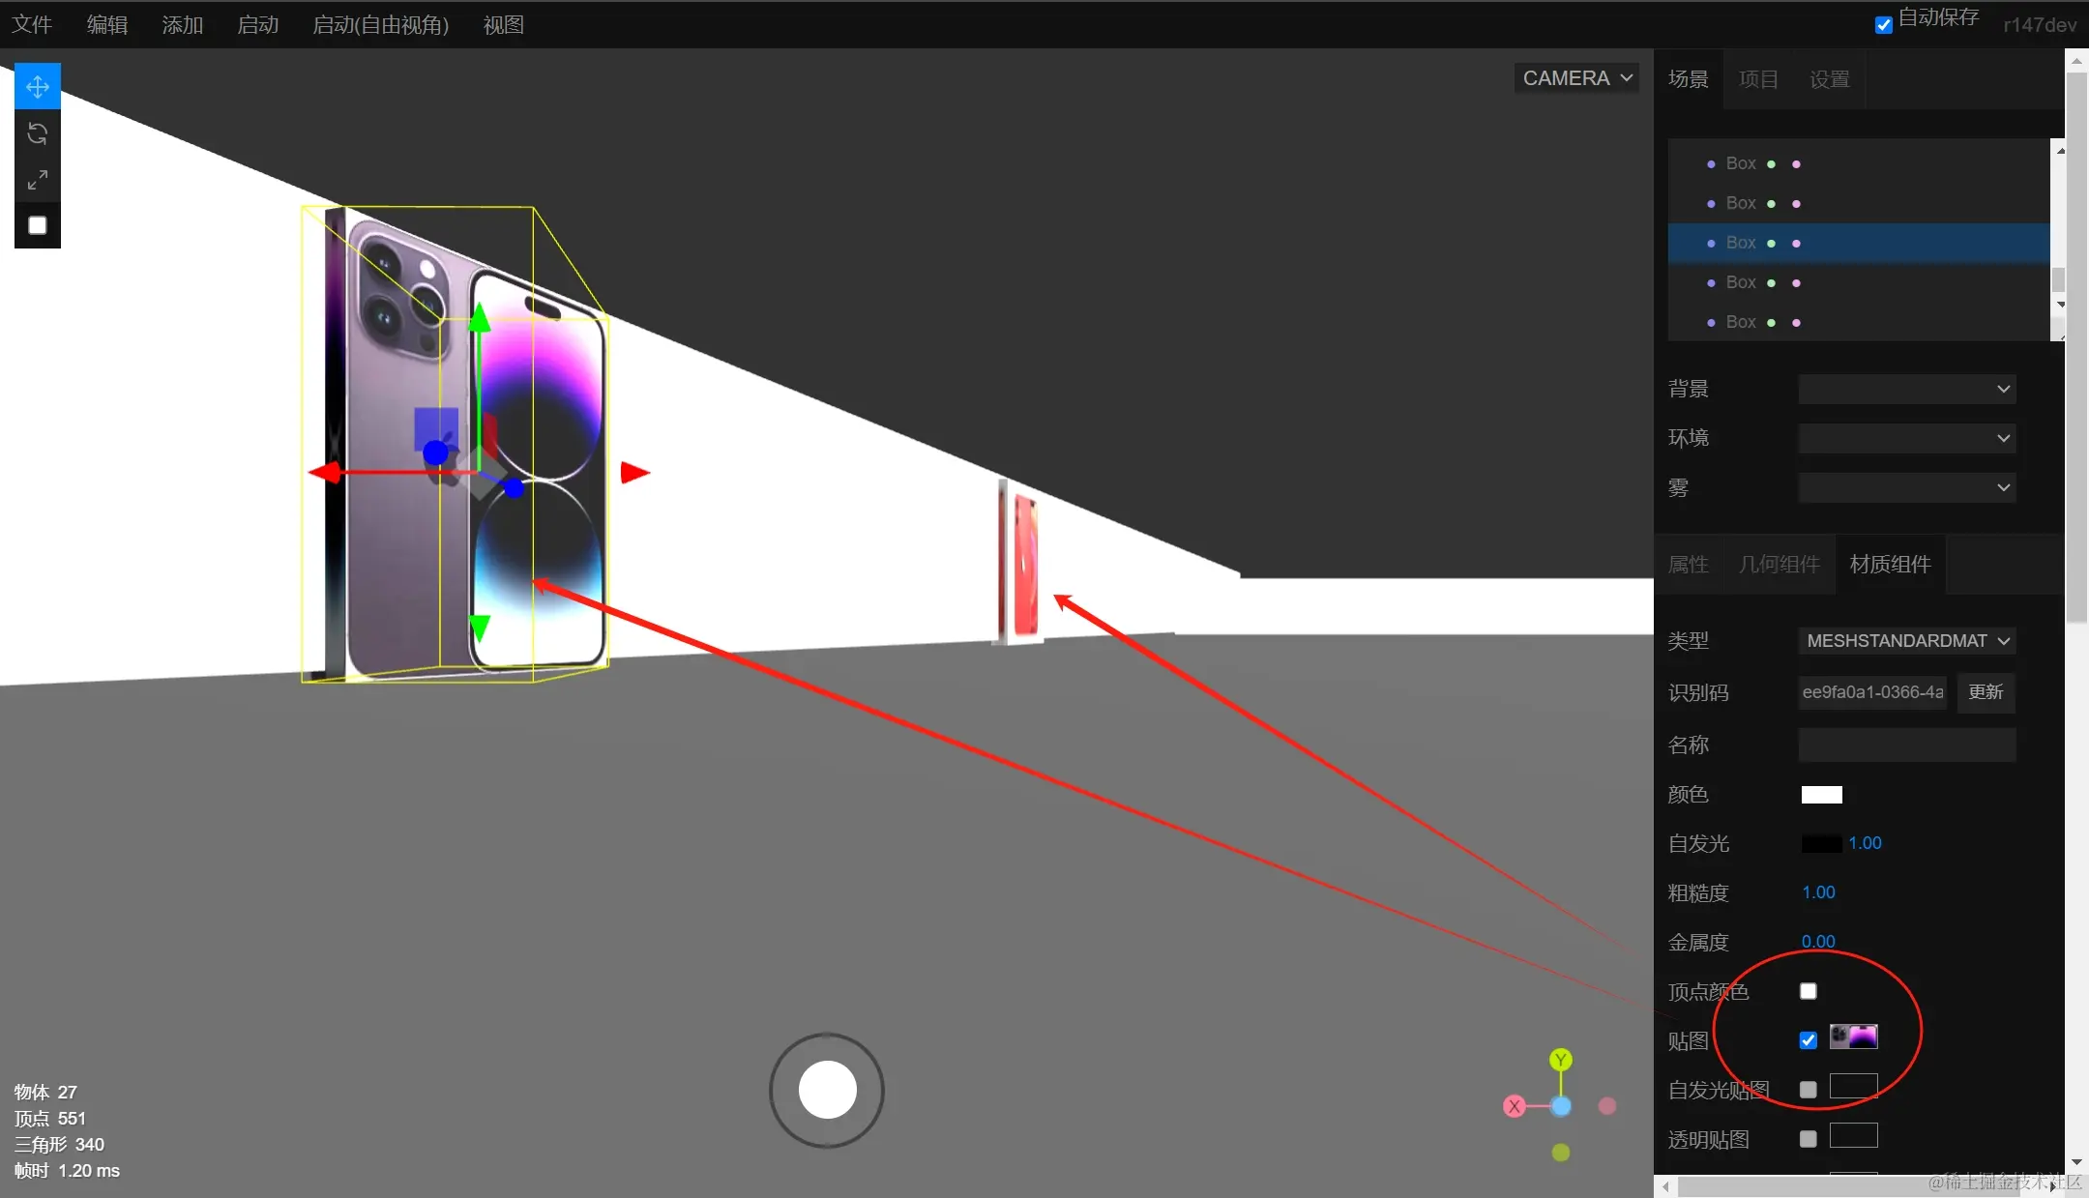Image resolution: width=2089 pixels, height=1198 pixels.
Task: Click the 更新 button next to UUID
Action: point(1986,692)
